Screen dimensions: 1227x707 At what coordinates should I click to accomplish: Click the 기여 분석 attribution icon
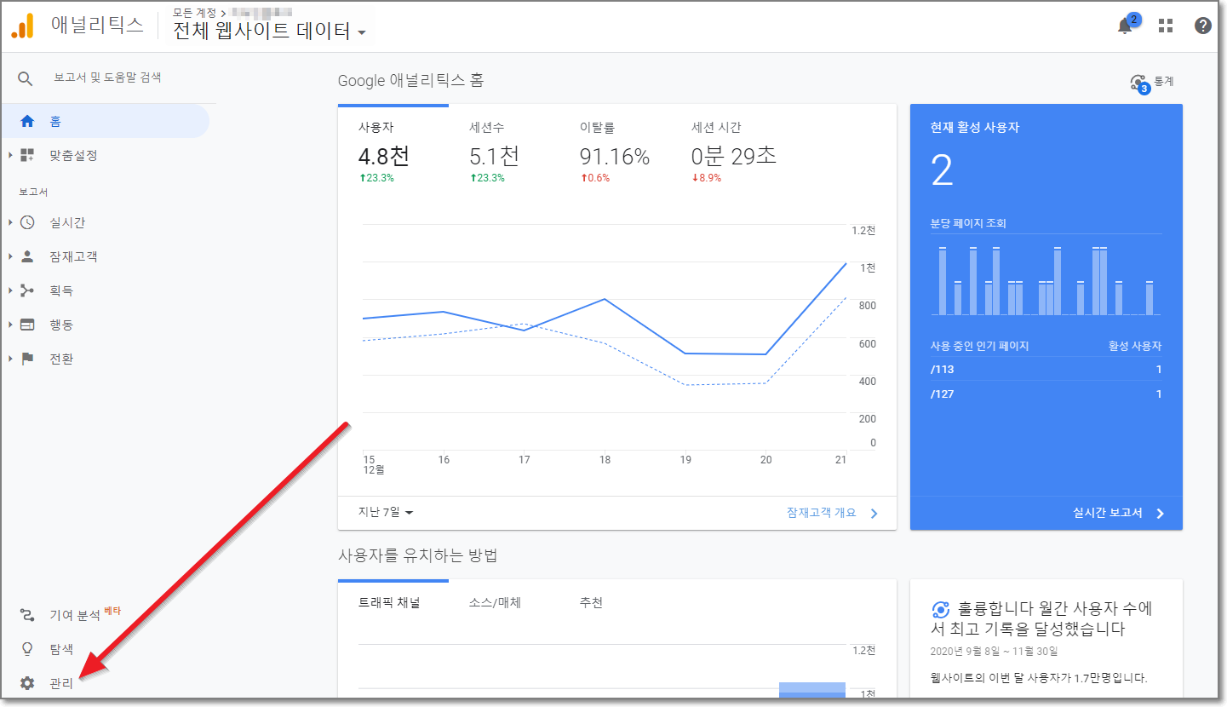27,615
